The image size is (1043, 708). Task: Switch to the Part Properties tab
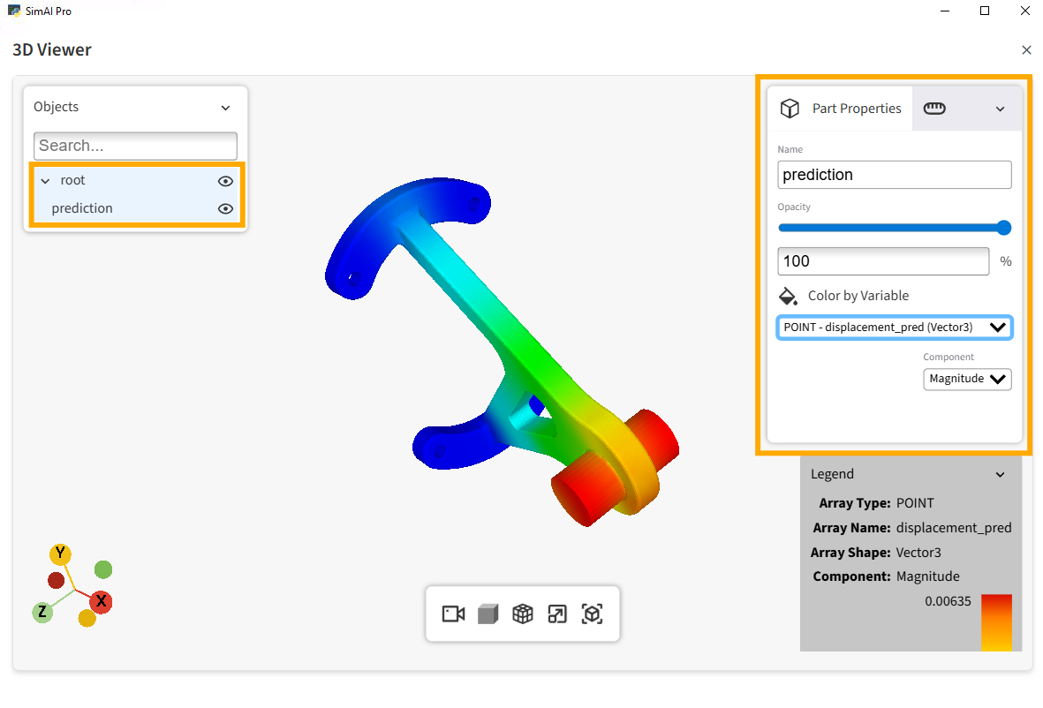click(840, 109)
